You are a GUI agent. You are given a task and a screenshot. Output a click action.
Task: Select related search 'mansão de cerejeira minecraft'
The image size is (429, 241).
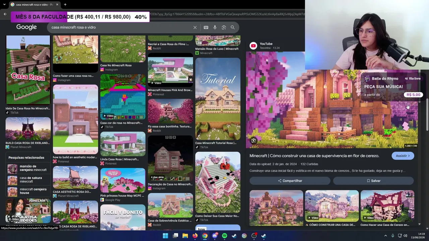pyautogui.click(x=28, y=168)
